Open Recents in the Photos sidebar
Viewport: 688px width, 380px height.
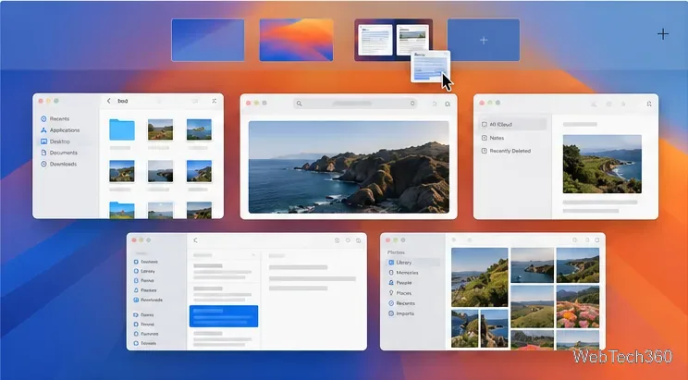tap(405, 303)
